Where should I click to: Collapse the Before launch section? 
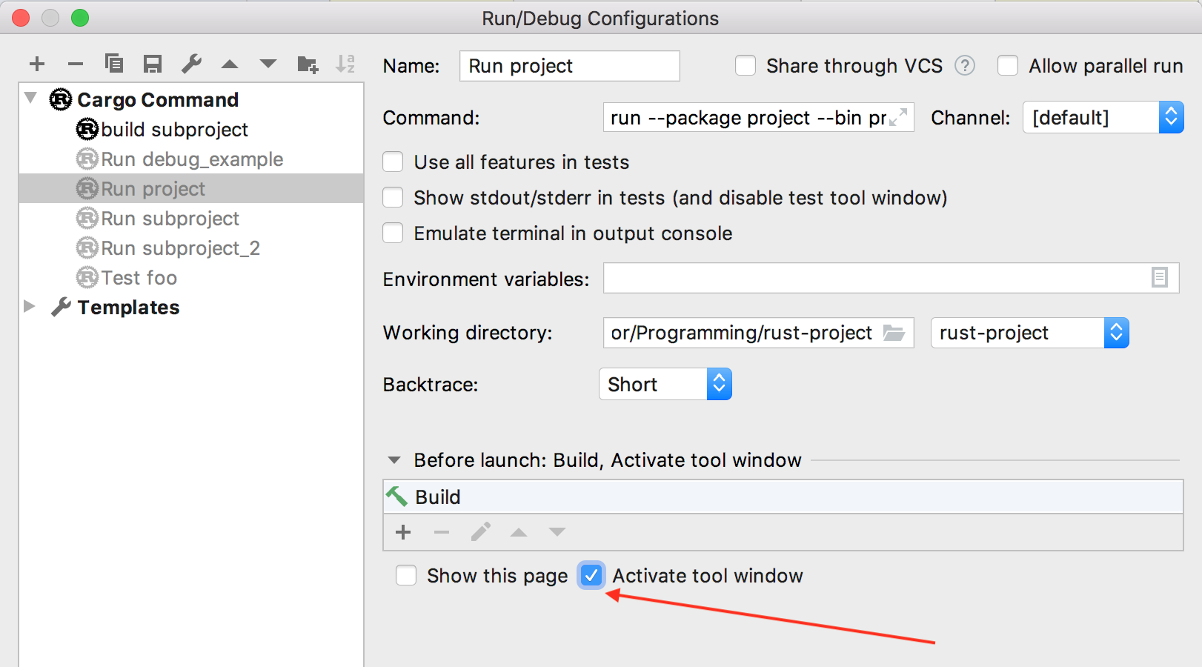pos(394,459)
